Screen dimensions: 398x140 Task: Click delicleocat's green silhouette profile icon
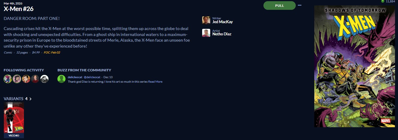(61, 79)
